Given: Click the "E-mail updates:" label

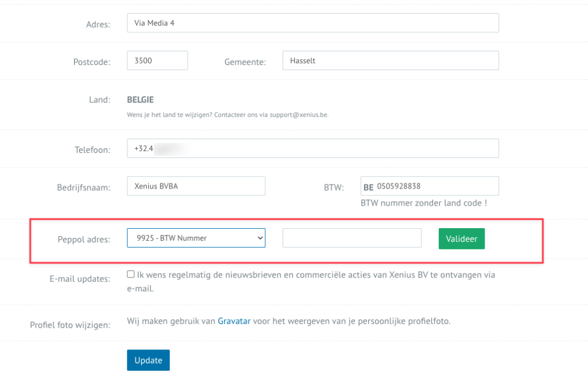Looking at the screenshot, I should click(x=79, y=279).
